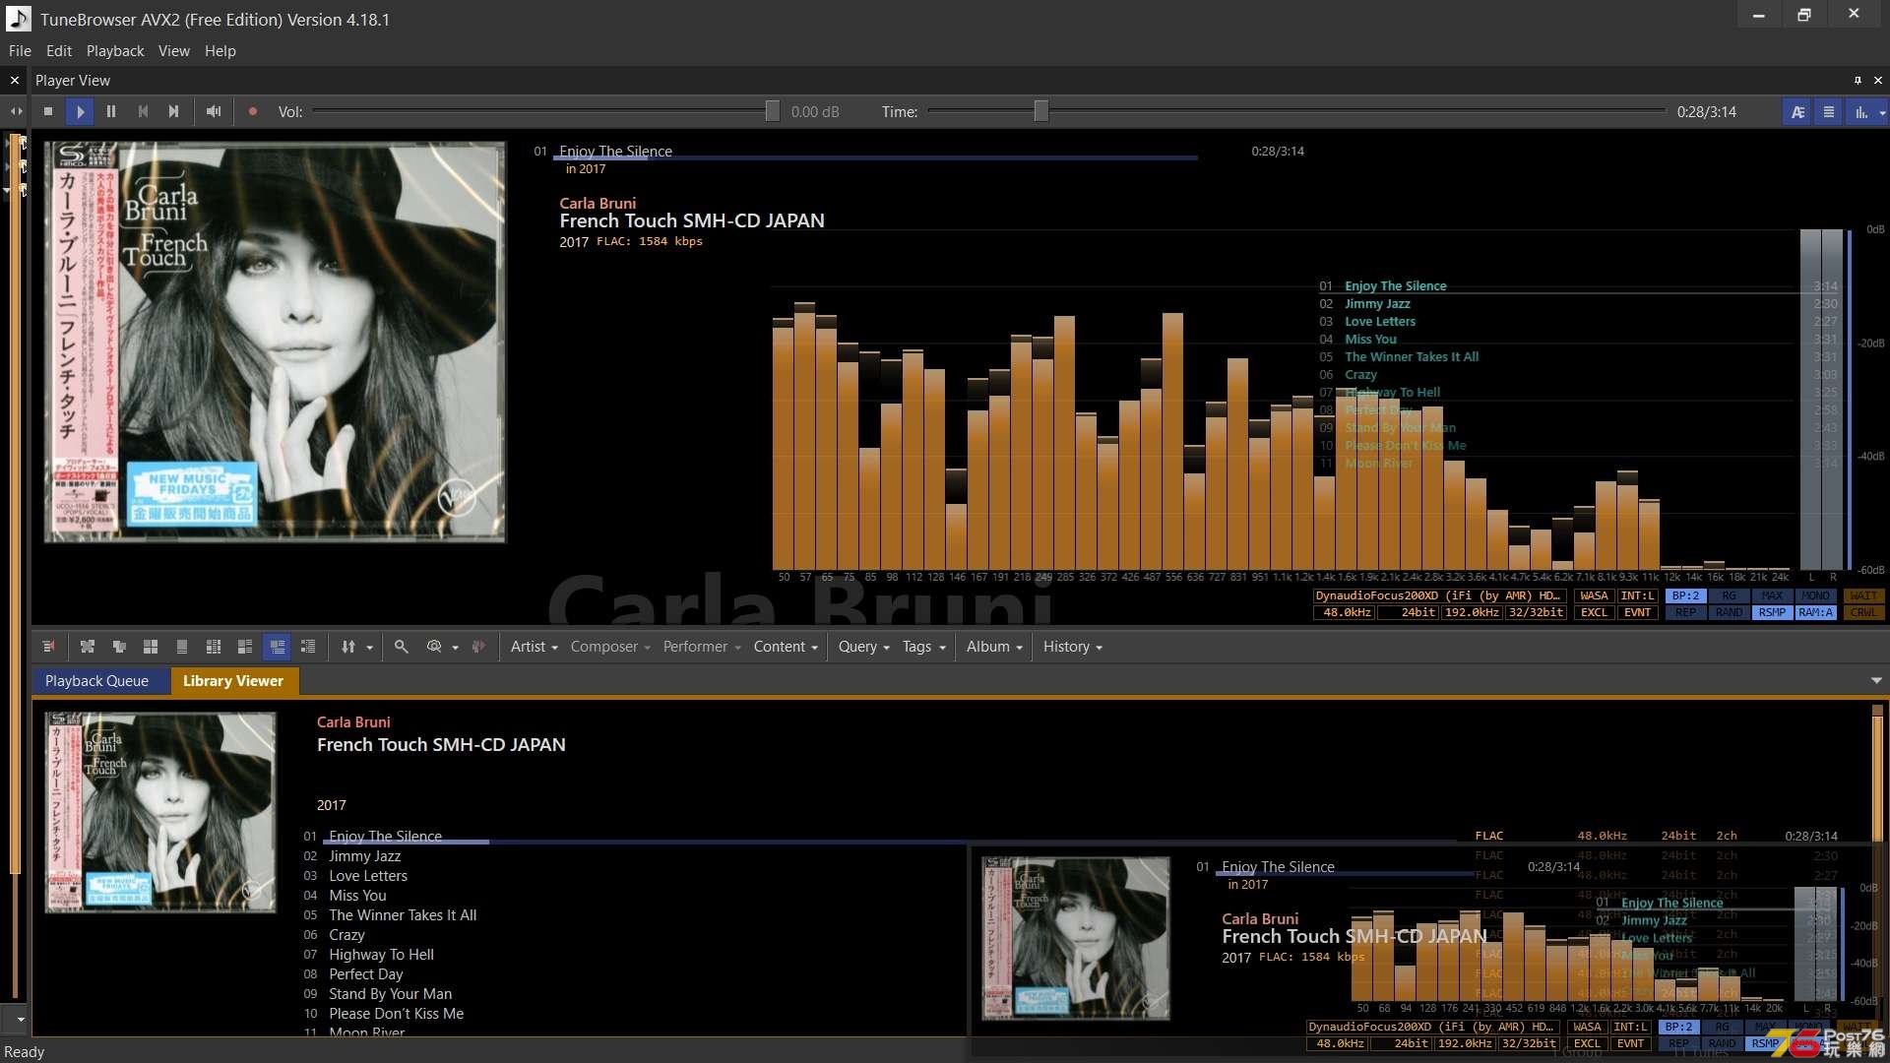The width and height of the screenshot is (1890, 1063).
Task: Open the Tags dropdown
Action: (x=923, y=647)
